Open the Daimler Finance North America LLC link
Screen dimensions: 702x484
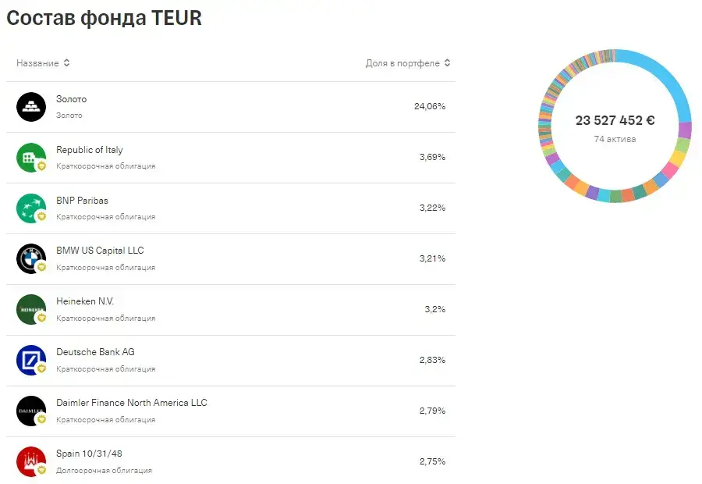tap(132, 403)
